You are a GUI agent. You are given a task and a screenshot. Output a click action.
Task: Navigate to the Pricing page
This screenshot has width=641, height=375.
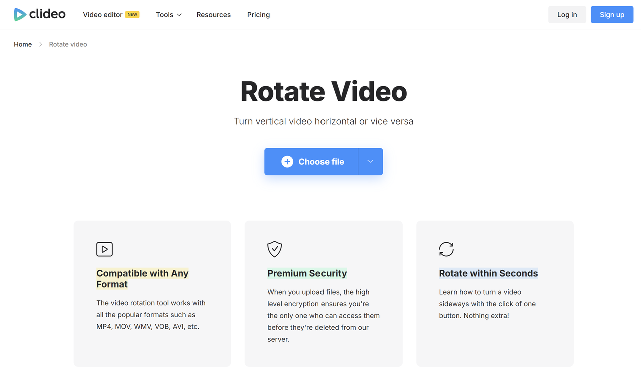click(x=258, y=14)
